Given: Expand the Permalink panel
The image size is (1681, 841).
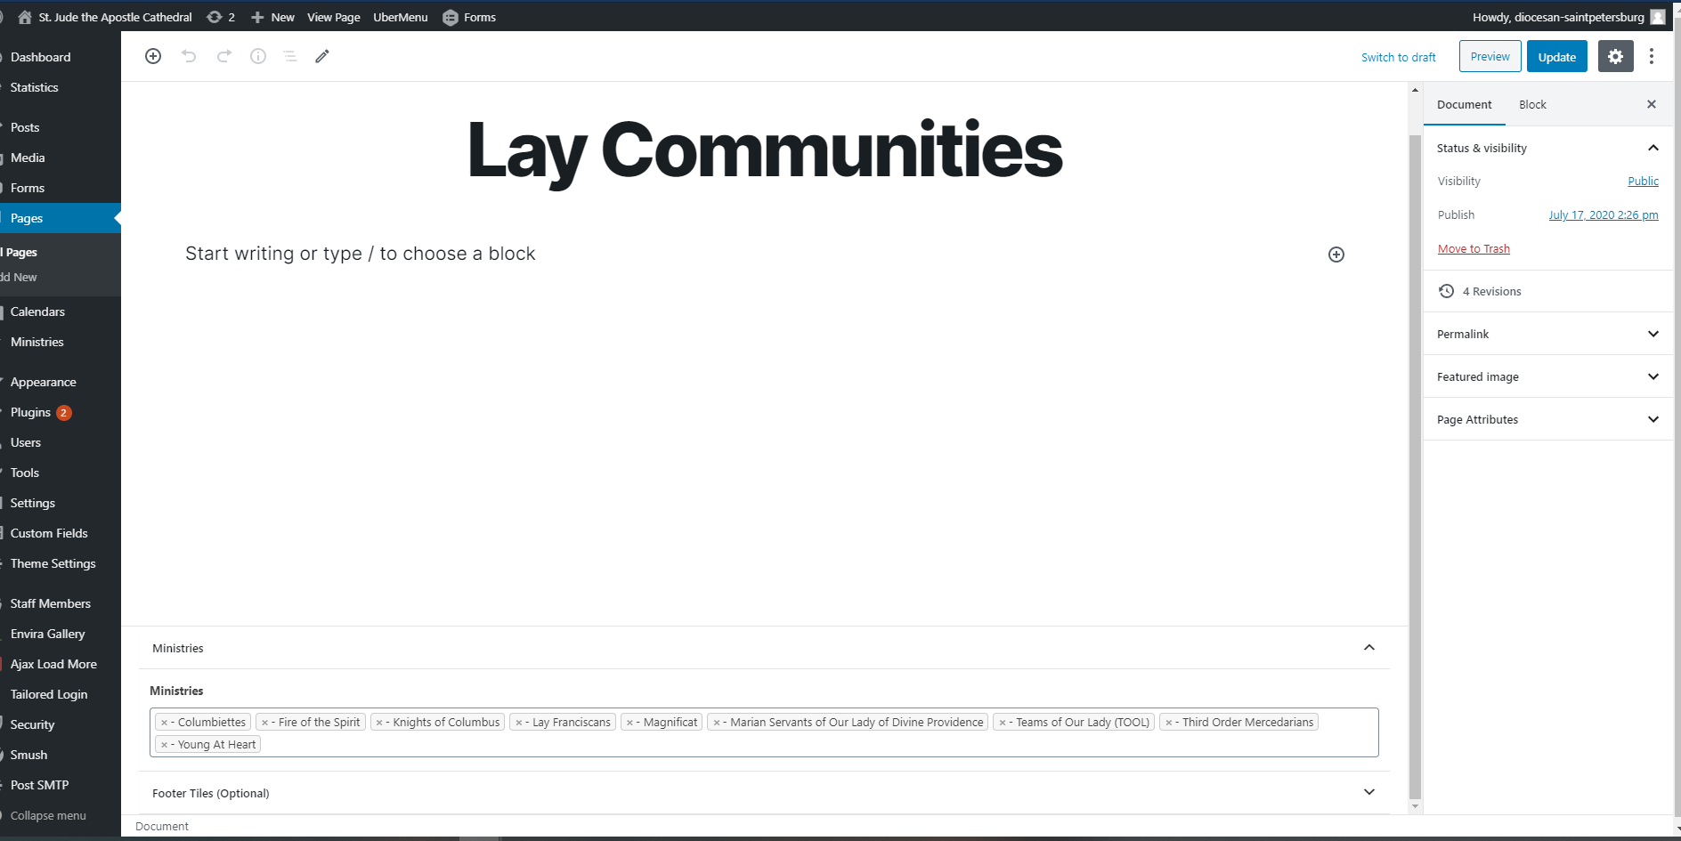Looking at the screenshot, I should click(x=1653, y=334).
